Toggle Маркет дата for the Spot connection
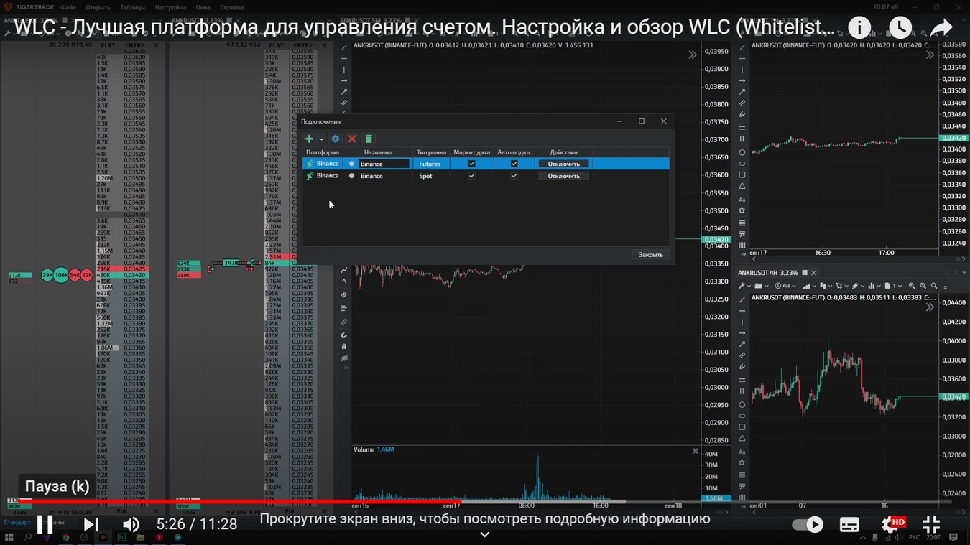The width and height of the screenshot is (970, 545). (471, 176)
